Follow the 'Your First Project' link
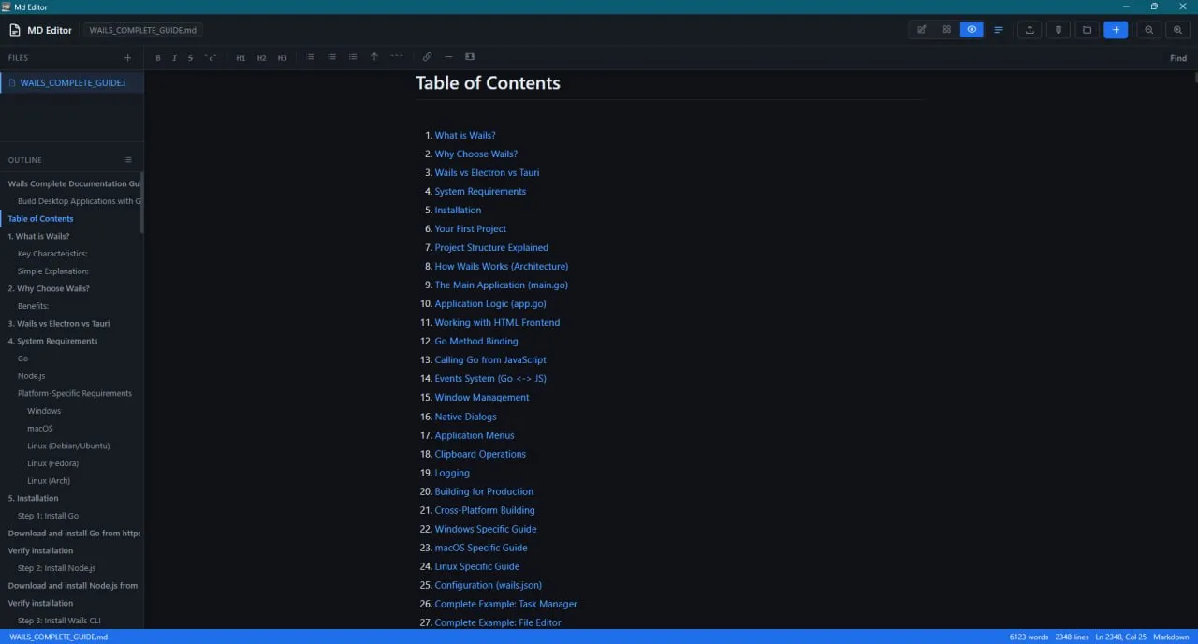The width and height of the screenshot is (1198, 644). click(471, 228)
